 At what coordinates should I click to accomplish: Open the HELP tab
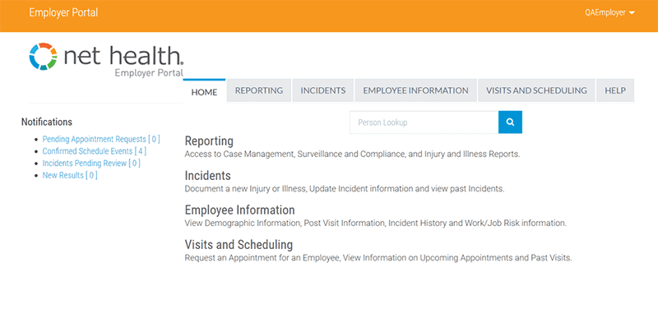(x=615, y=90)
